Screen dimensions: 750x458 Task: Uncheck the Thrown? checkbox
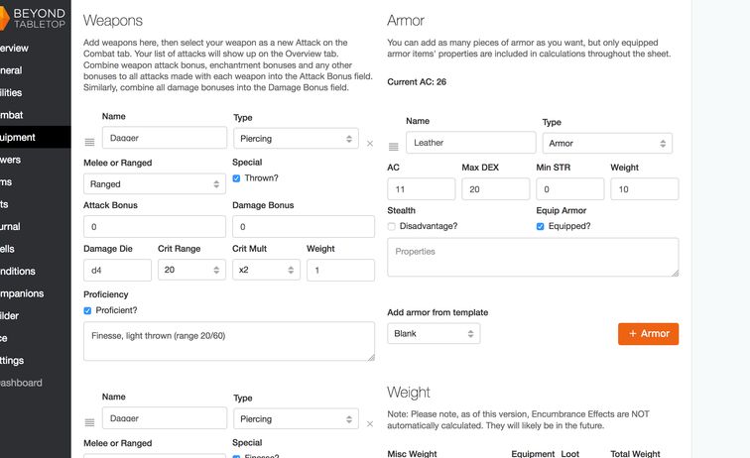click(x=236, y=178)
